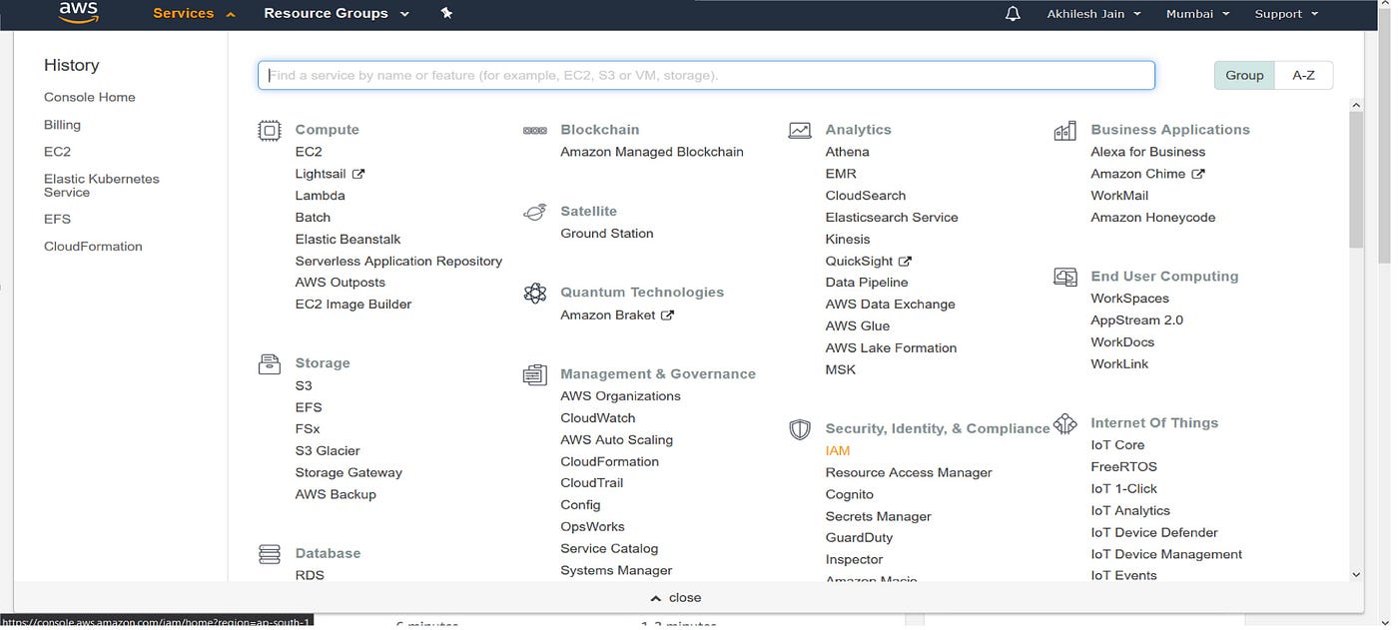Open EC2 from History list
The height and width of the screenshot is (630, 1398).
coord(57,152)
